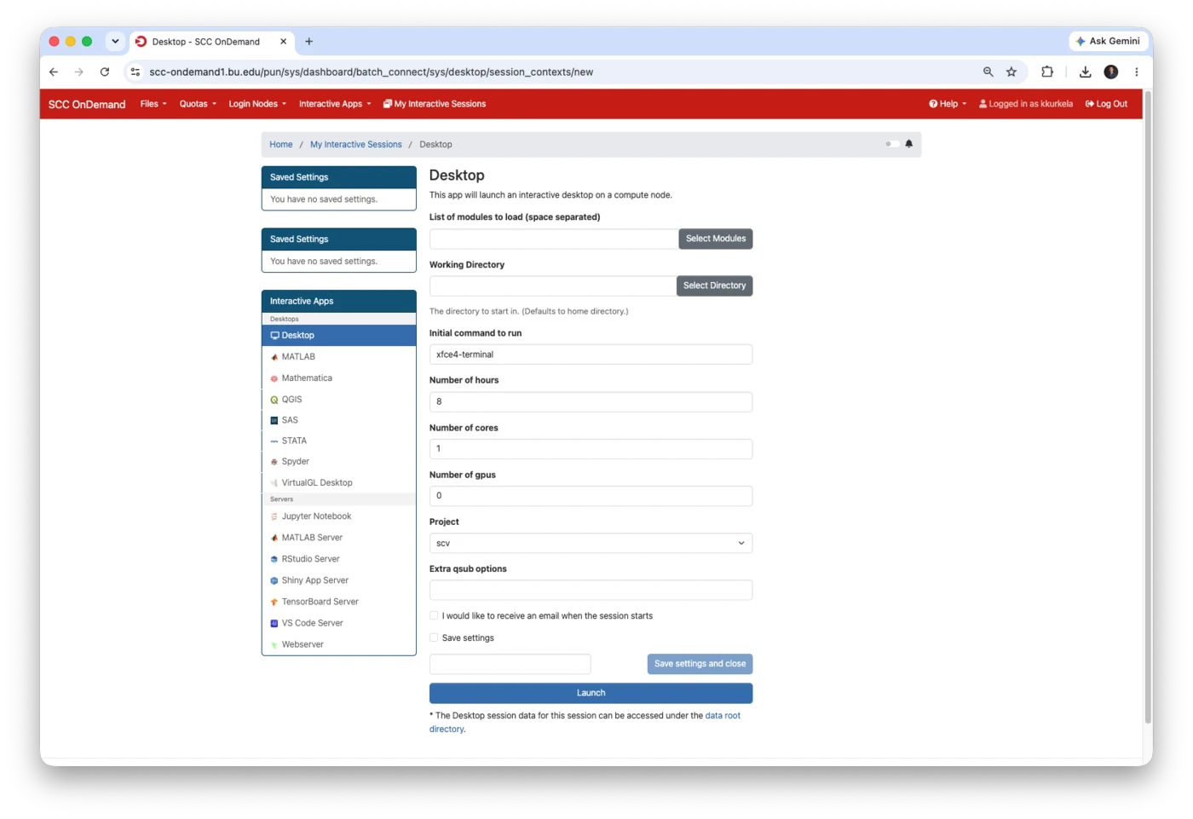The width and height of the screenshot is (1193, 819).
Task: Click the Chrome profile avatar icon
Action: click(x=1111, y=72)
